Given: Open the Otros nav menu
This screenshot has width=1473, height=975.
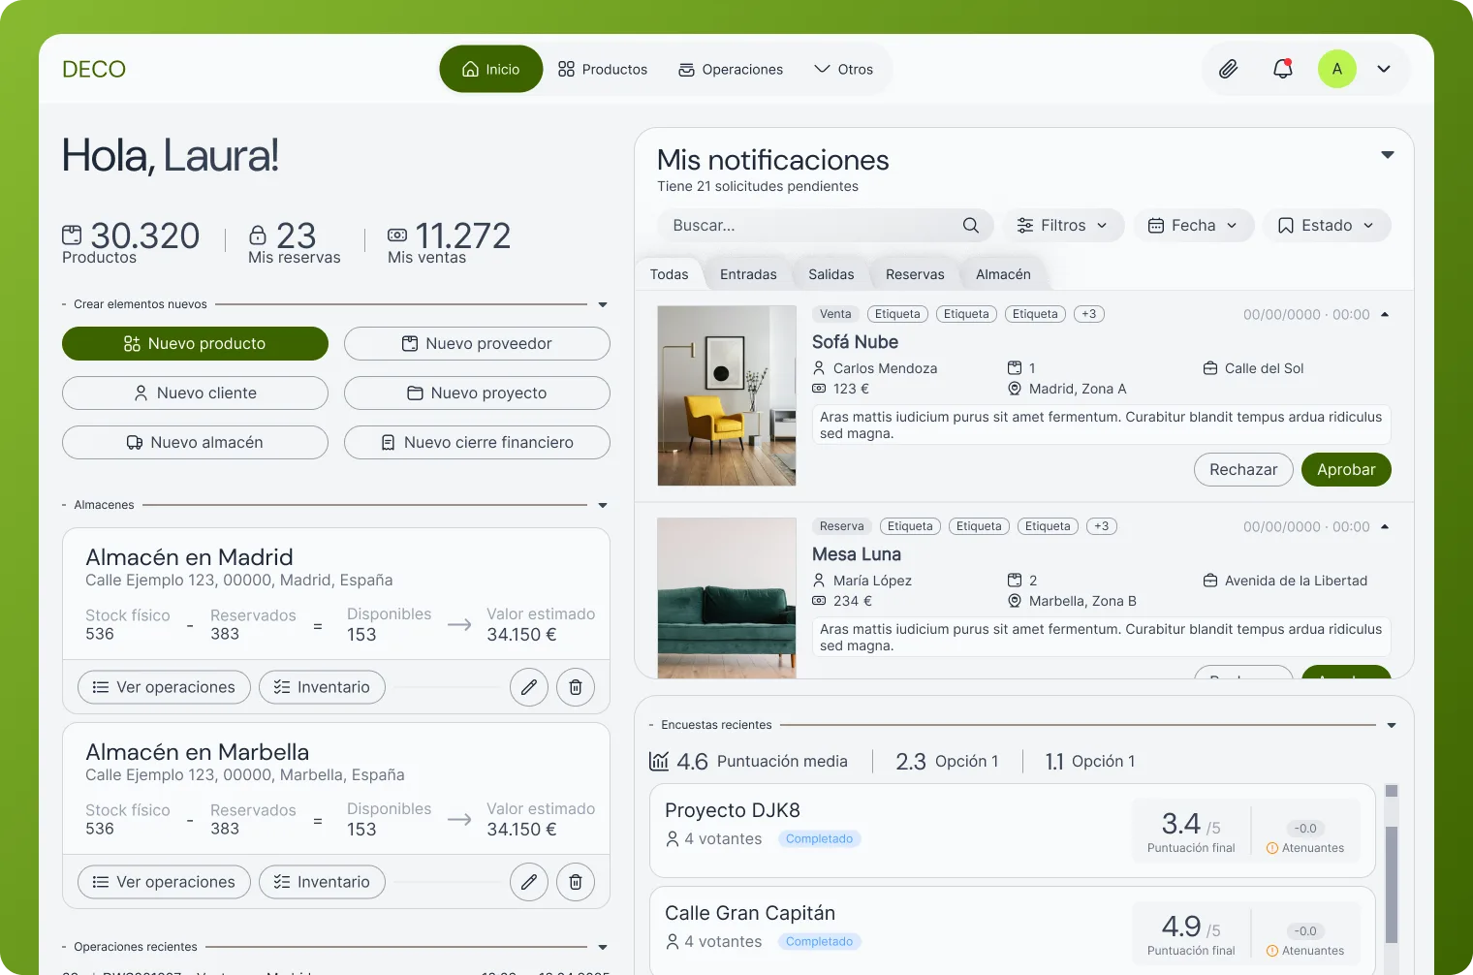Looking at the screenshot, I should [x=844, y=69].
